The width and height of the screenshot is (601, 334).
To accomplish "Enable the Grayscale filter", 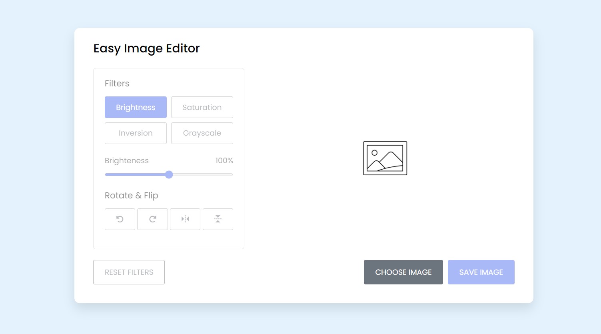I will (202, 133).
